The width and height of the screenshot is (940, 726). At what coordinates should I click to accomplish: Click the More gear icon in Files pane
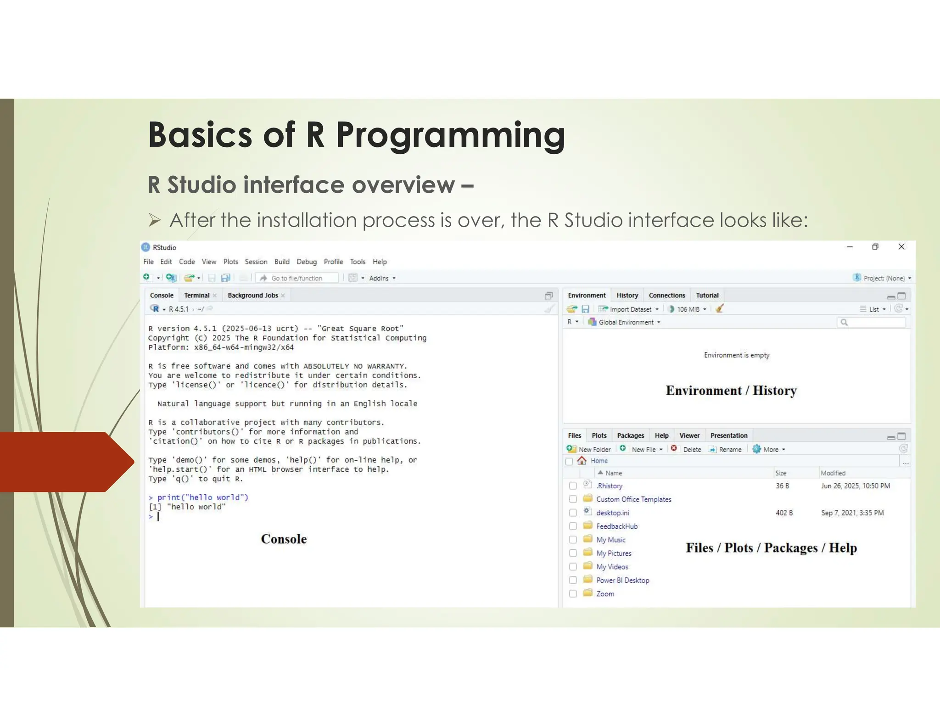757,449
